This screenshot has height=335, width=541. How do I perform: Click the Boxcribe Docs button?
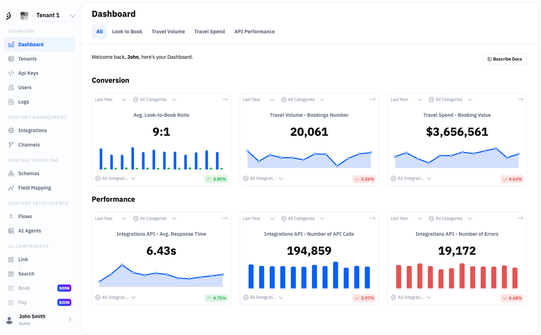click(x=504, y=59)
